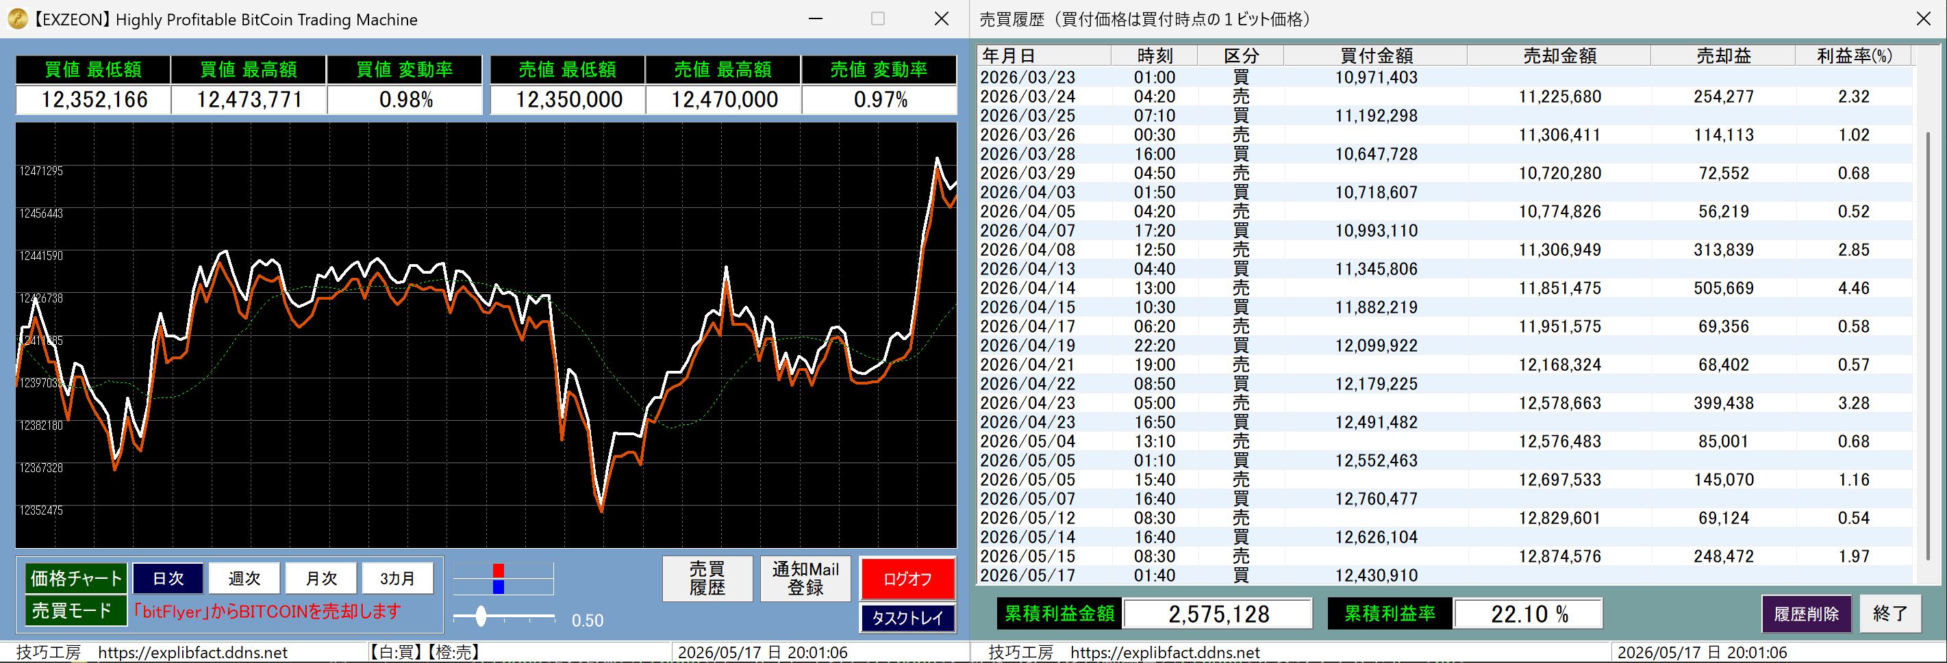Click buy amount 11,192,298

pyautogui.click(x=1376, y=116)
